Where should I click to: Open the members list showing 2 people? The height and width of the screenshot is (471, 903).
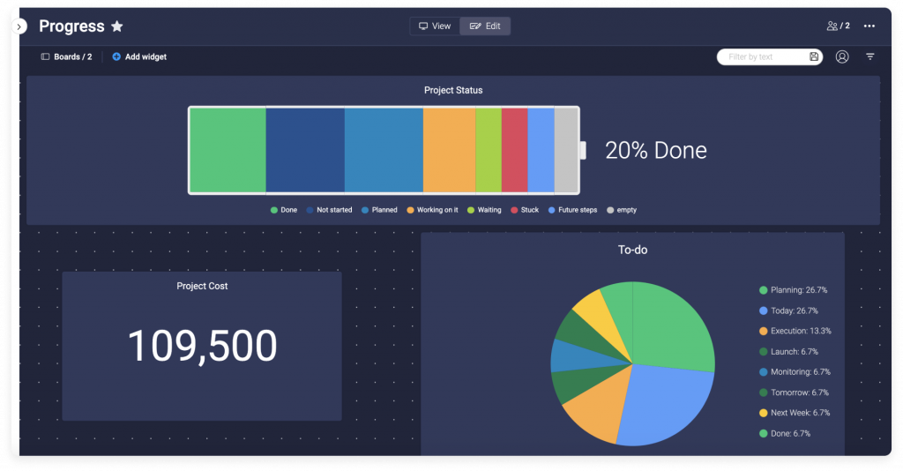pos(838,26)
